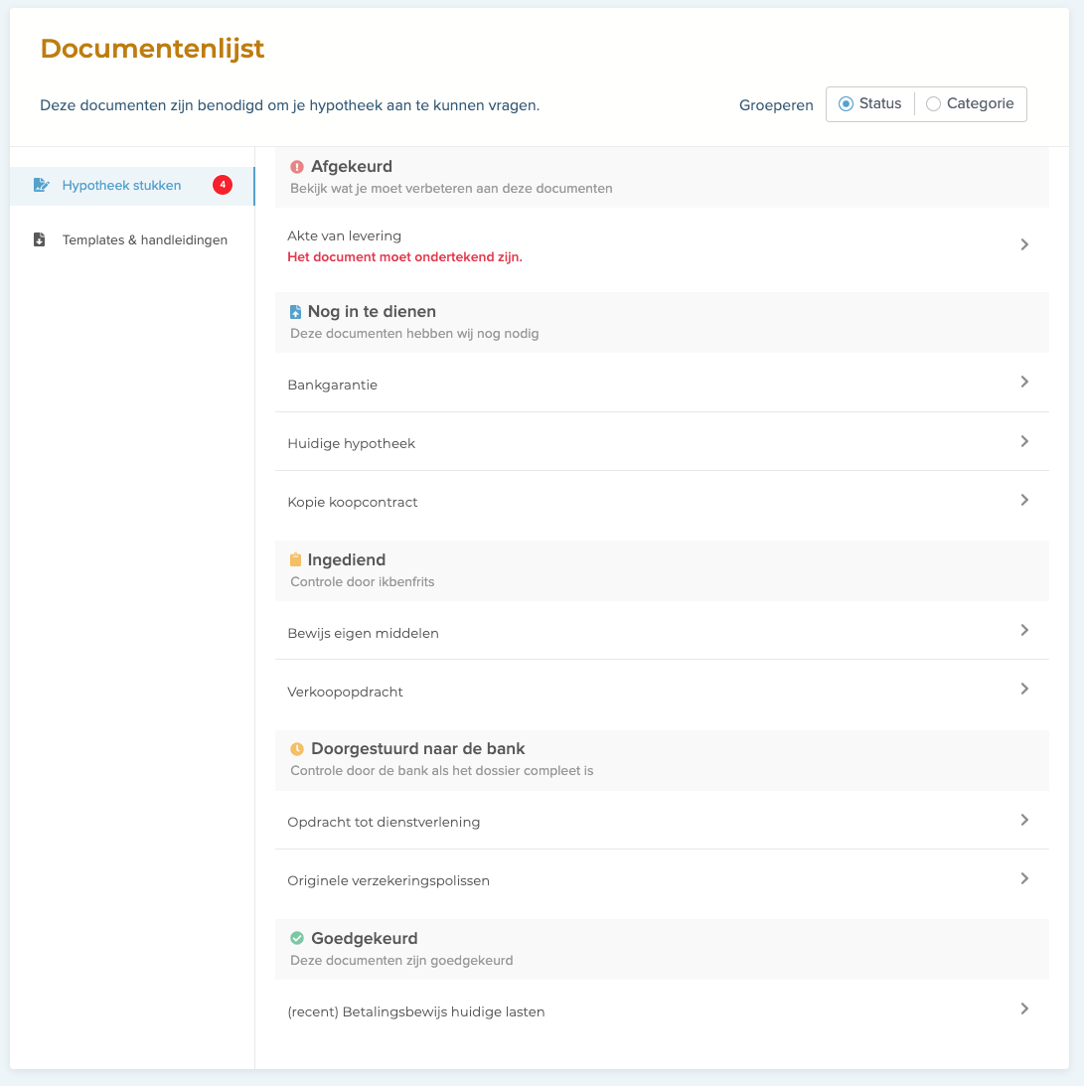1084x1086 pixels.
Task: Expand the Bankgarantie row chevron
Action: [x=1024, y=382]
